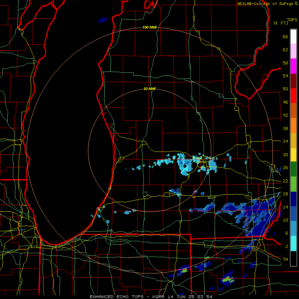Click the light orange legend swatch
299x299 pixels.
tap(293, 126)
